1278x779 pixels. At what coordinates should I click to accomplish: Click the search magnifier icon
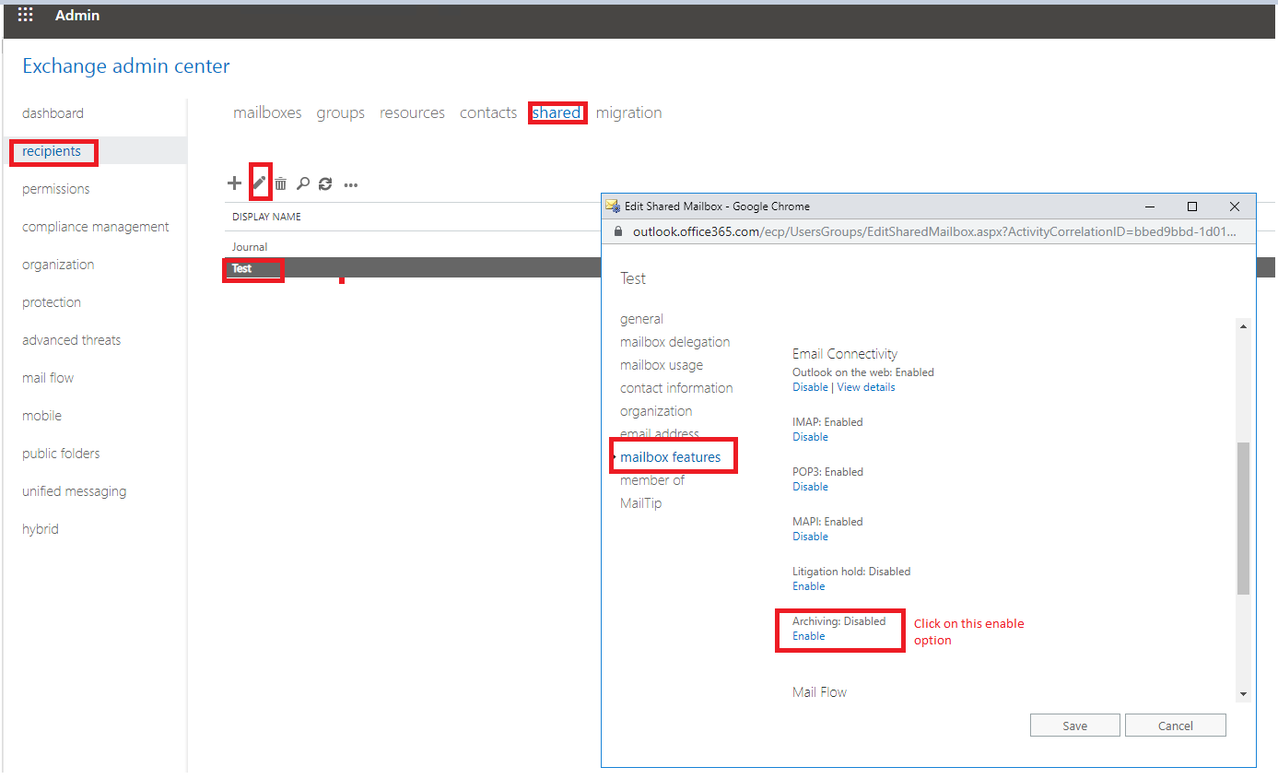(x=303, y=184)
